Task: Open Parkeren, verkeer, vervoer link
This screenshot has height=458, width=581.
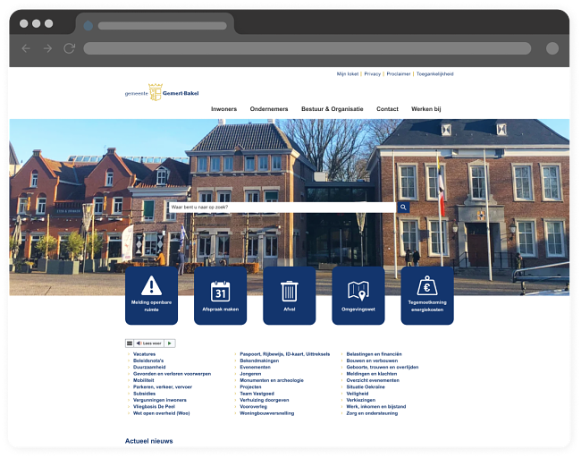Action: (x=163, y=386)
